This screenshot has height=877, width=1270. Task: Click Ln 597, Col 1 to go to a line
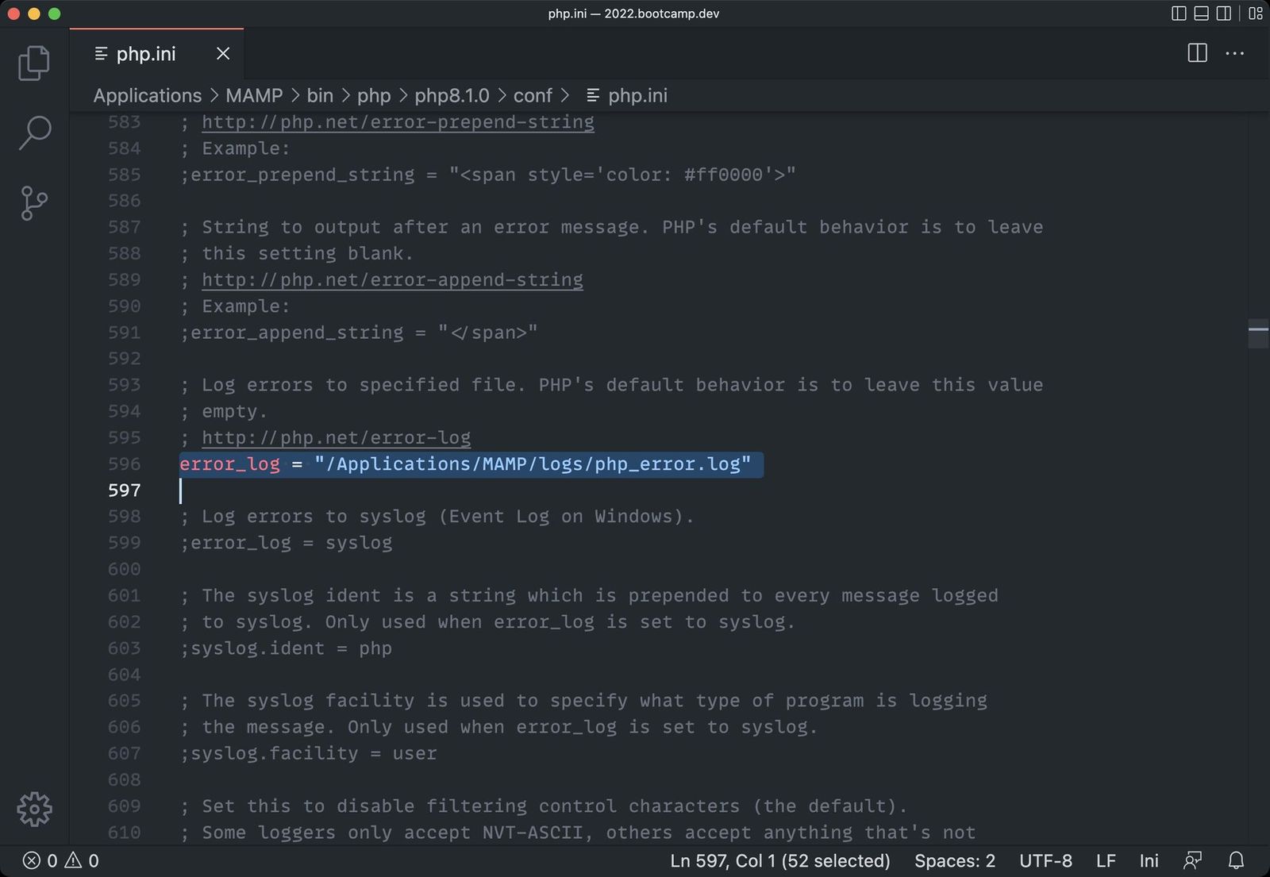pos(779,860)
